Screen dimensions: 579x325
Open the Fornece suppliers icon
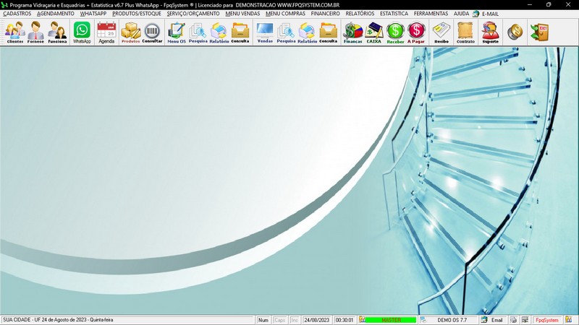(x=35, y=32)
